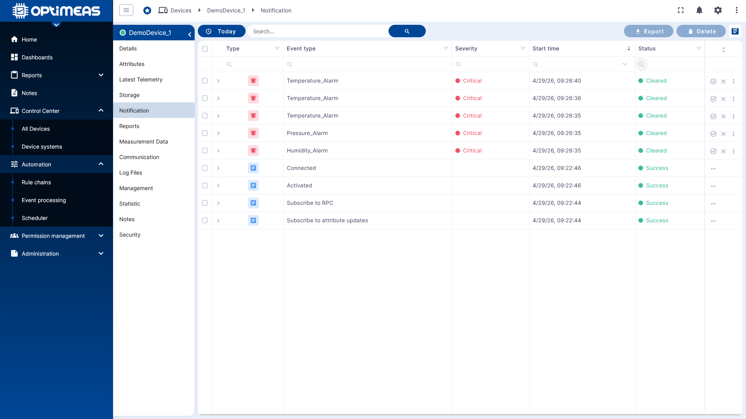Check the Pressure_Alarm row checkbox

click(x=205, y=133)
